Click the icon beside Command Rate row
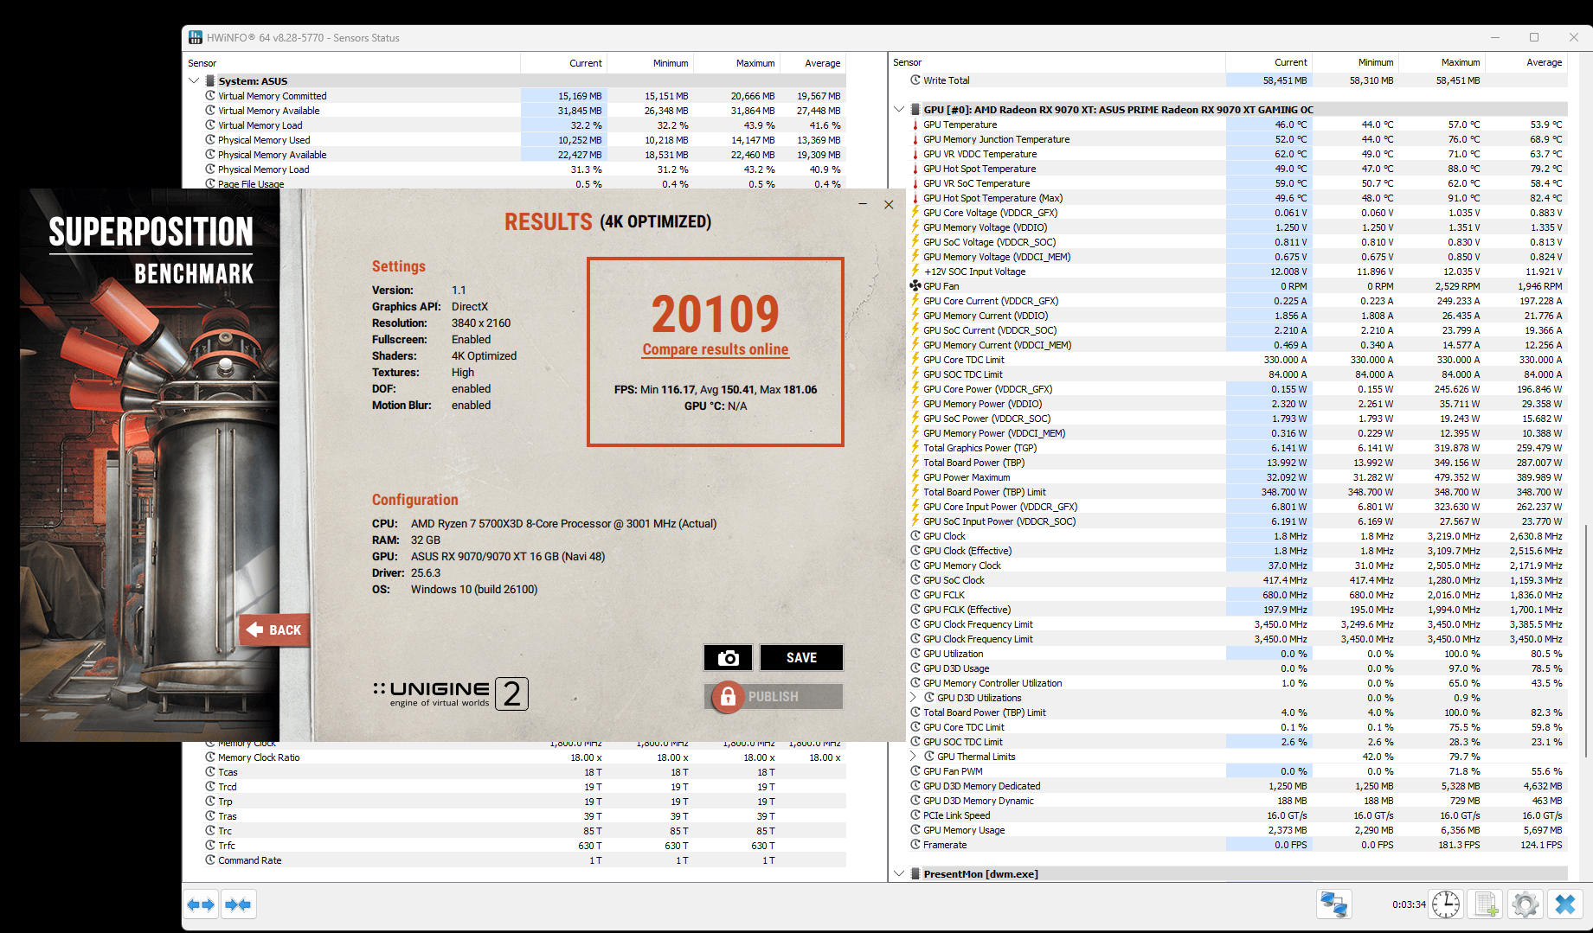Viewport: 1593px width, 933px height. 210,860
